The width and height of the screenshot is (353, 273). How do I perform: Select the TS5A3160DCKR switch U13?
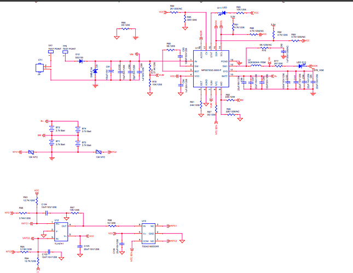(148, 233)
